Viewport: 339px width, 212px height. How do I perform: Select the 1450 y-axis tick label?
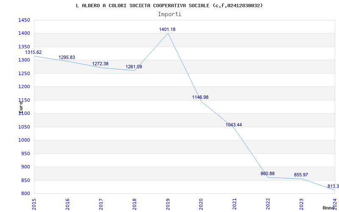click(24, 20)
